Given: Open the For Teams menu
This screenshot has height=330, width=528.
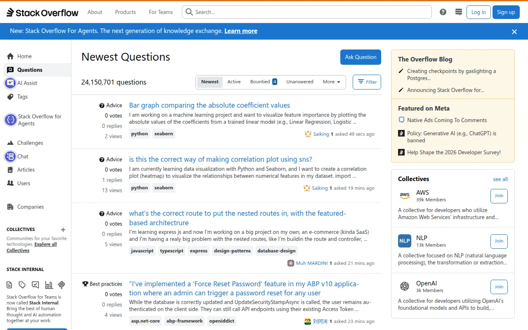Looking at the screenshot, I should pos(161,12).
